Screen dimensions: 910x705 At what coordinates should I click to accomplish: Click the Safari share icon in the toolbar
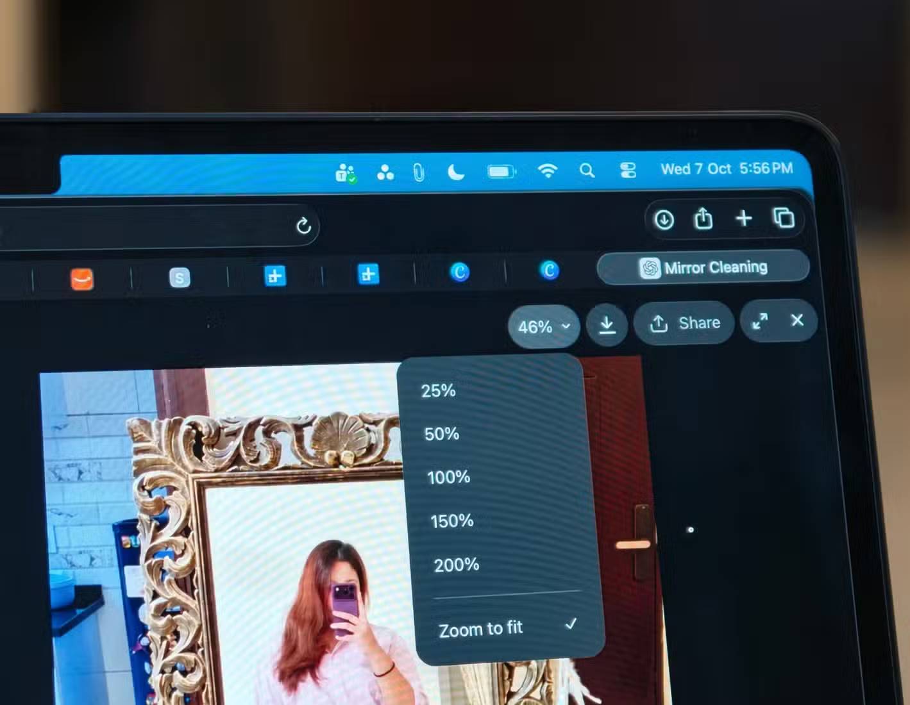(x=704, y=219)
